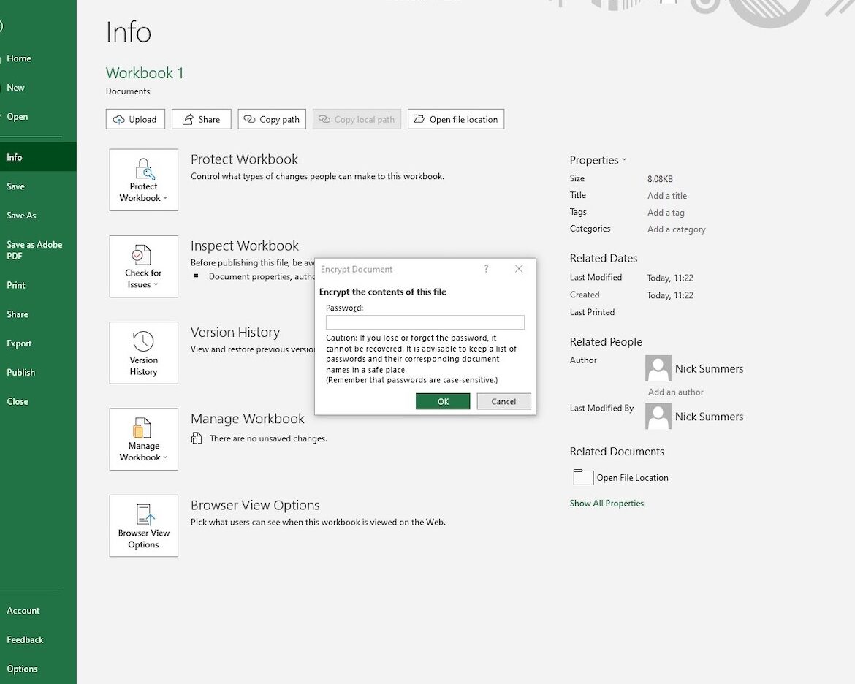Show All Properties of the workbook
This screenshot has height=684, width=855.
click(607, 503)
